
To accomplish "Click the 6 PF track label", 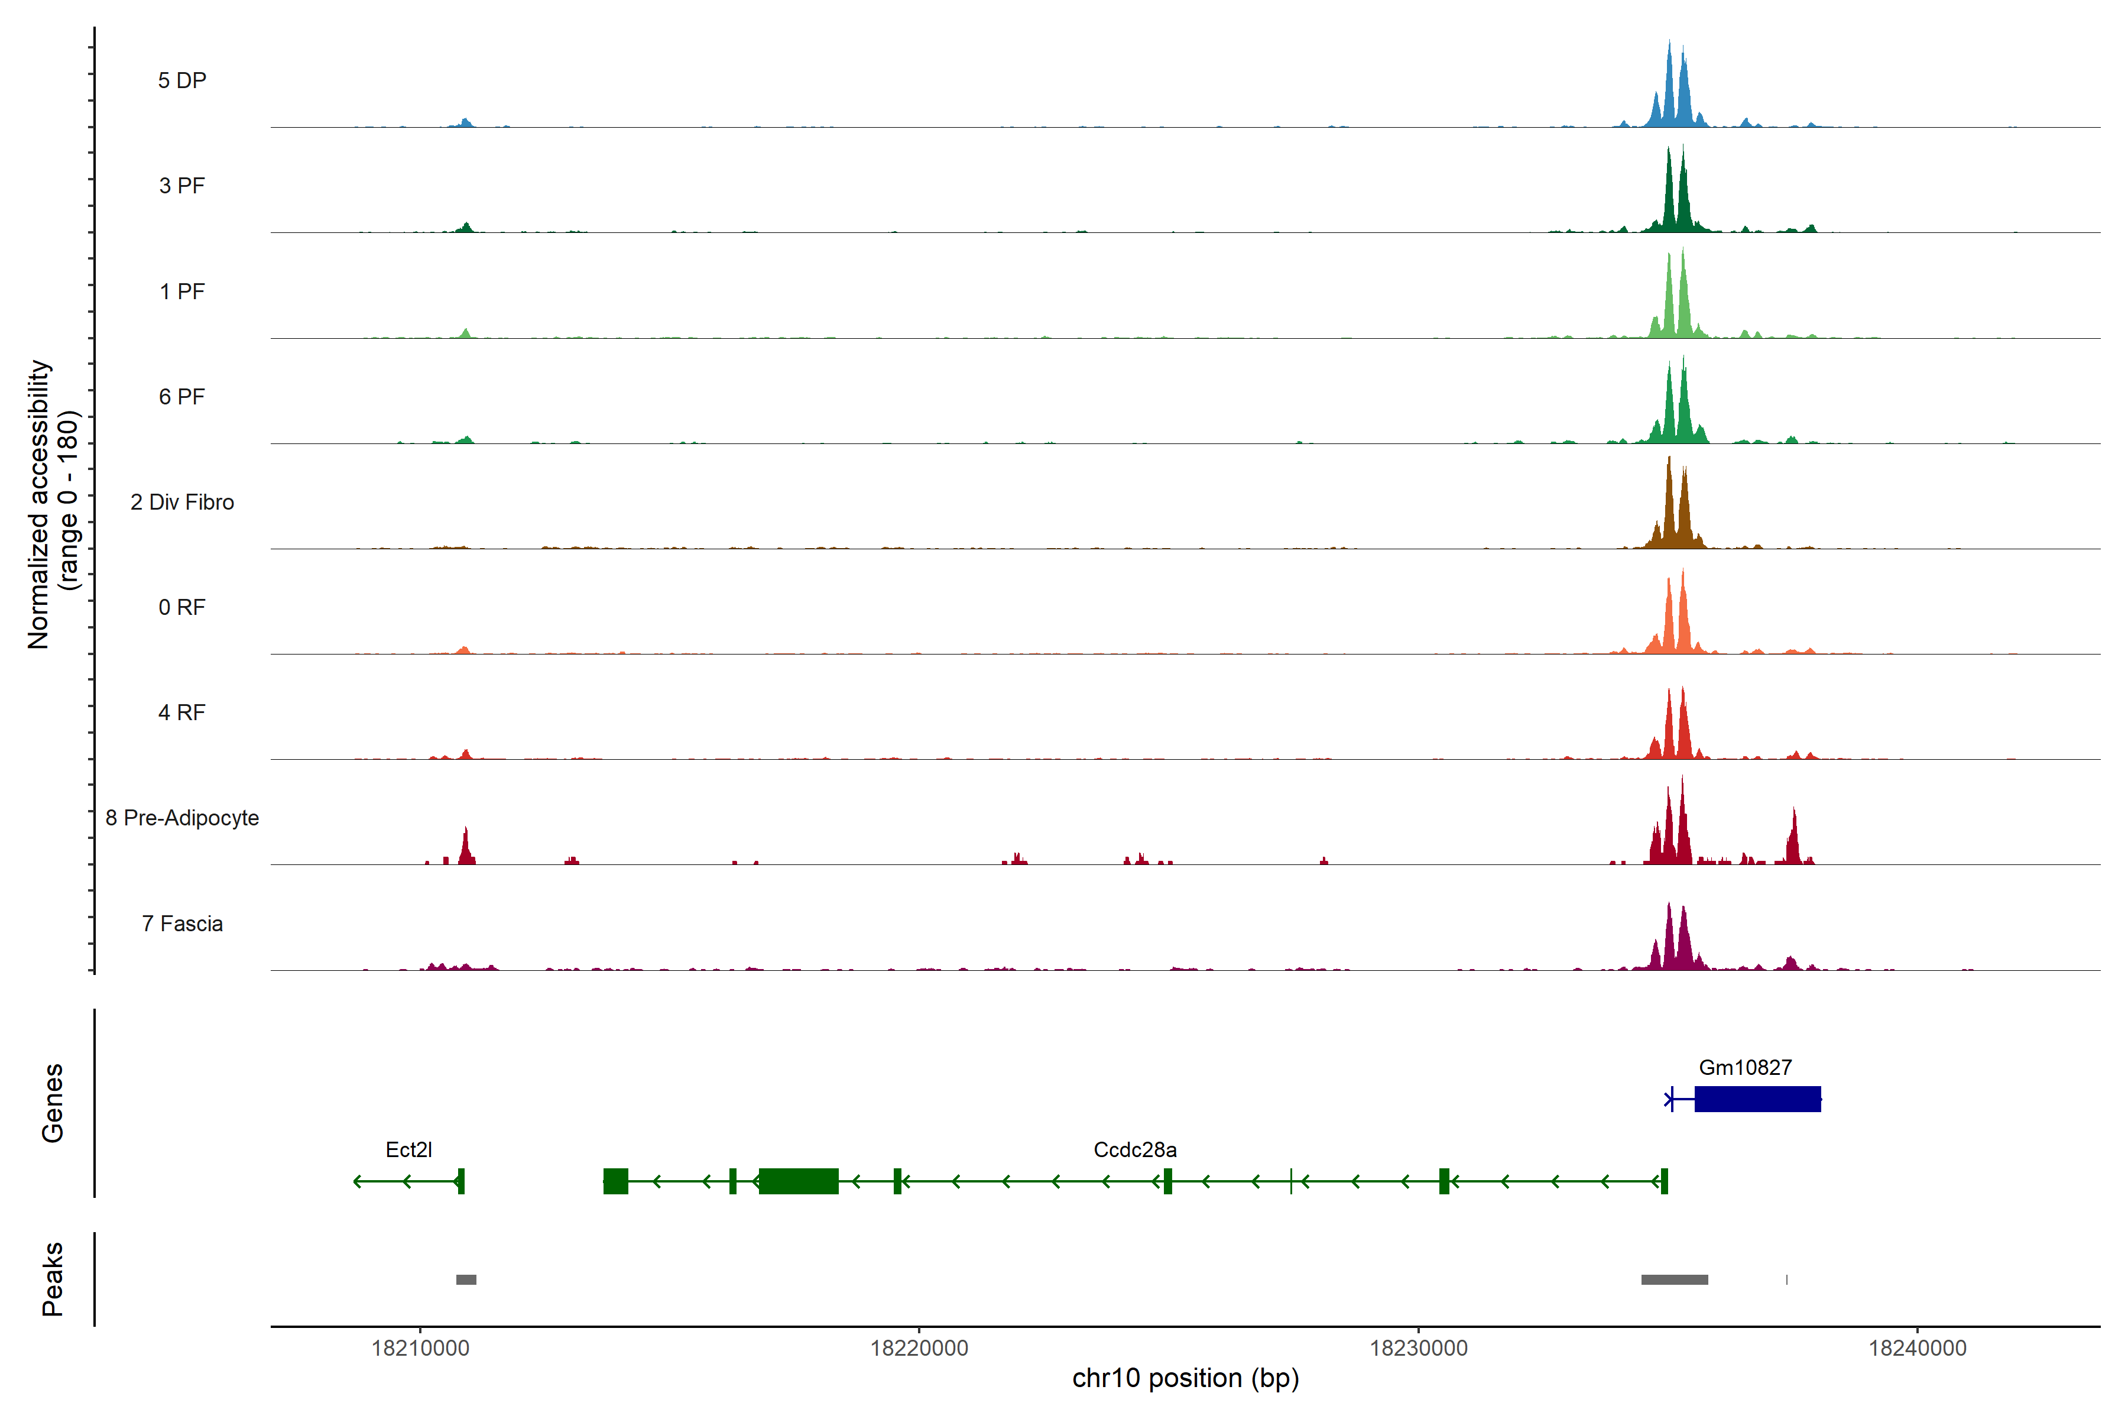I will [182, 396].
